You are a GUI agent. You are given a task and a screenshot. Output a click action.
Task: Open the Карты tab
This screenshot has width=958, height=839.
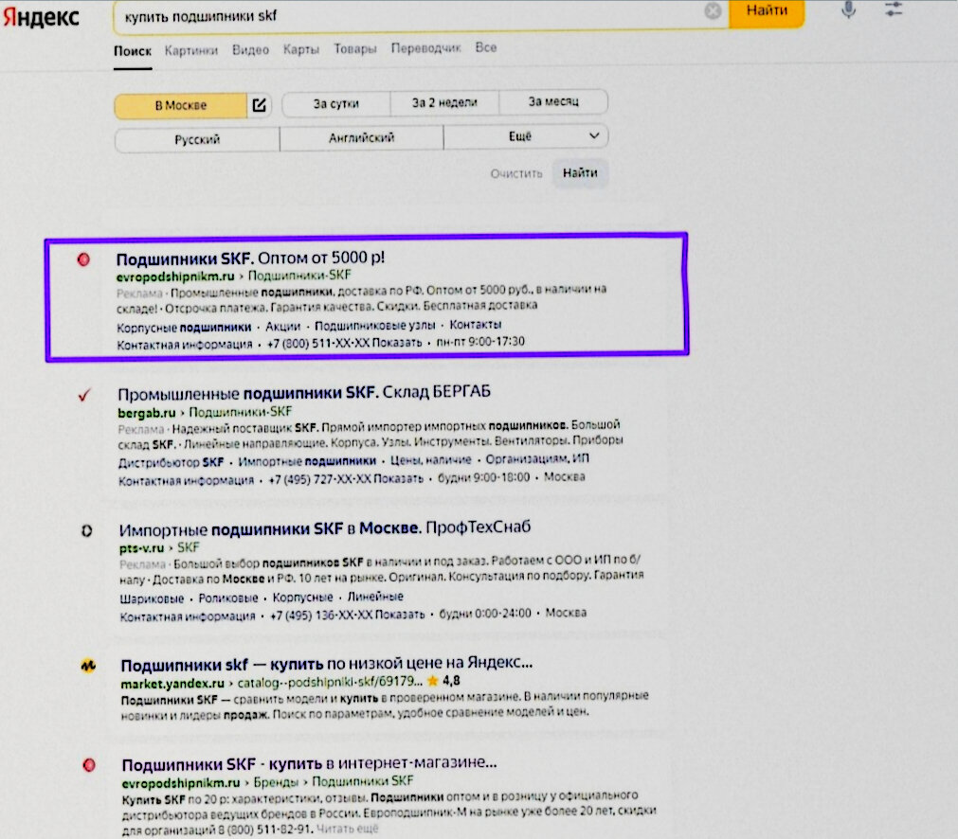click(301, 49)
